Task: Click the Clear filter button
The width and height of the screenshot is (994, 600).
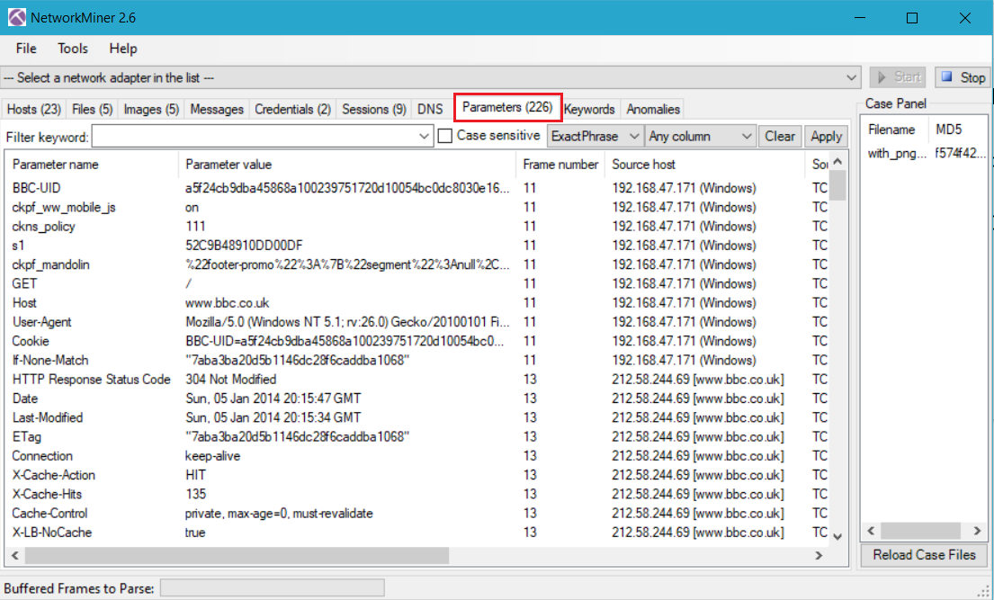Action: [780, 136]
